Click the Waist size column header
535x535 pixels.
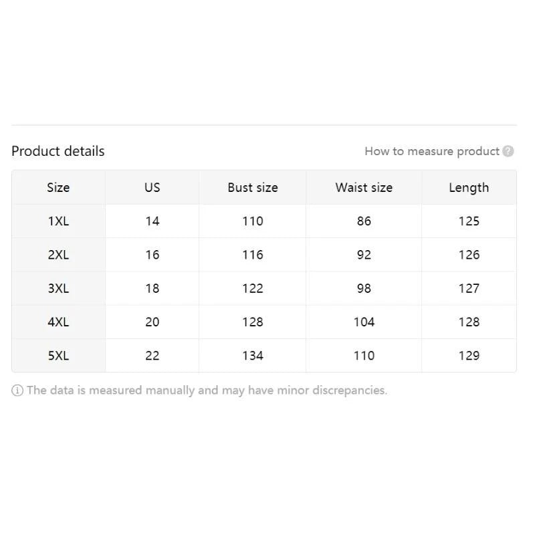point(364,188)
